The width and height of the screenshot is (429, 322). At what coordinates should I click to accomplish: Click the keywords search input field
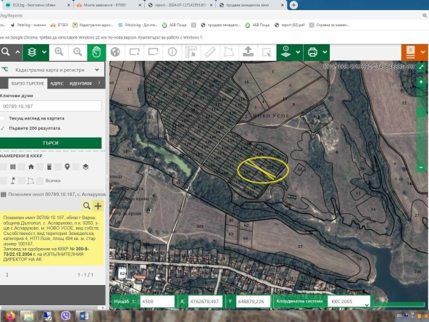point(51,106)
